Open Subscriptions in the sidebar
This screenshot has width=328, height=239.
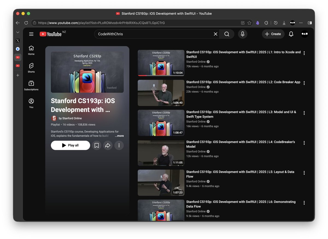(31, 86)
